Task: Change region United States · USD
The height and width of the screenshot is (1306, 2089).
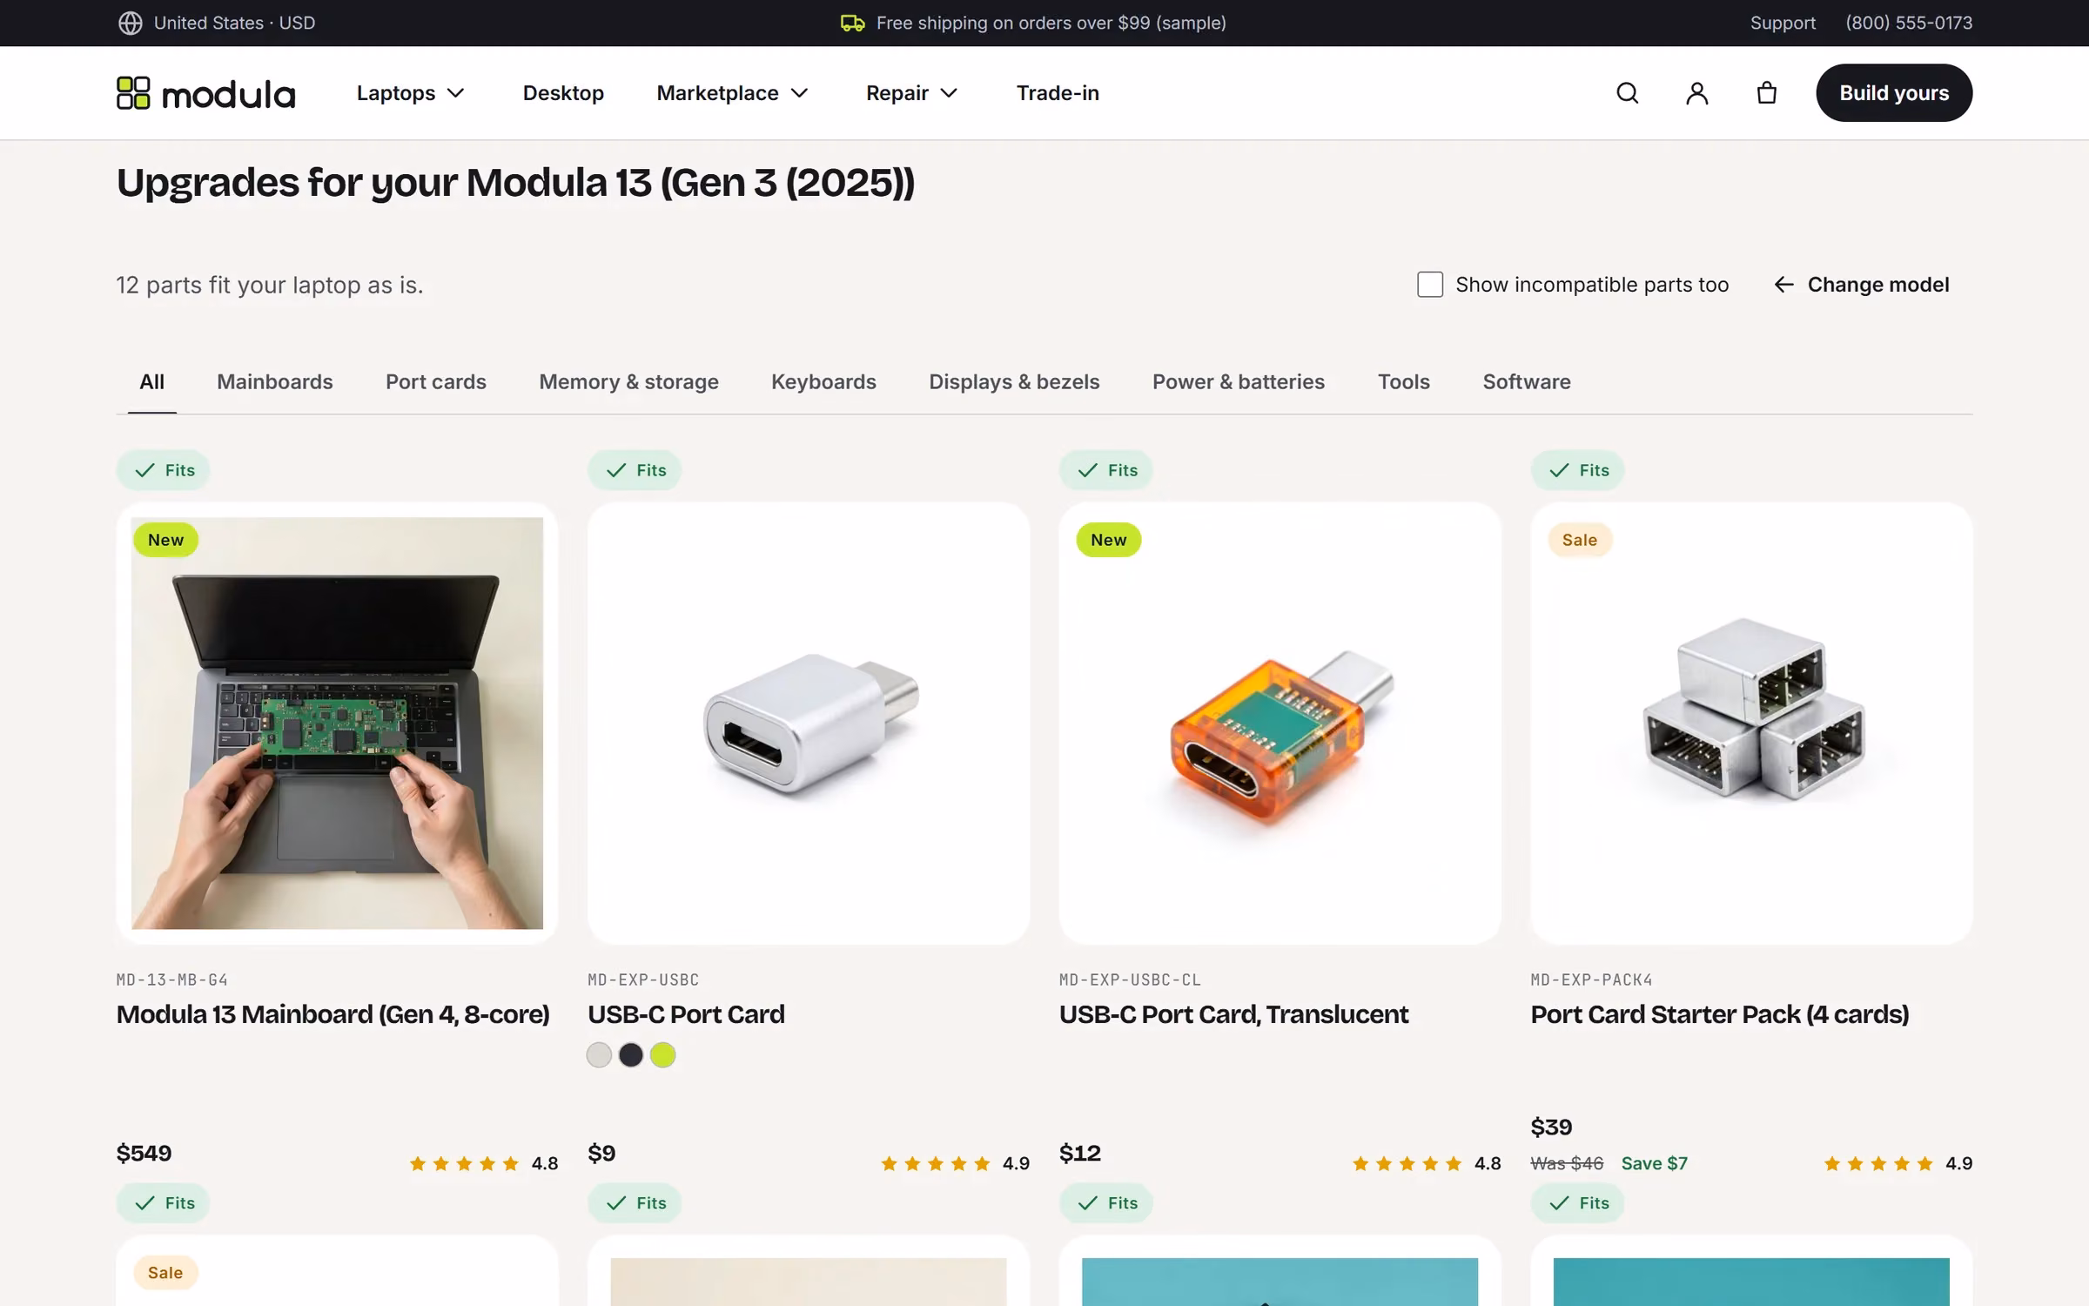Action: point(217,23)
